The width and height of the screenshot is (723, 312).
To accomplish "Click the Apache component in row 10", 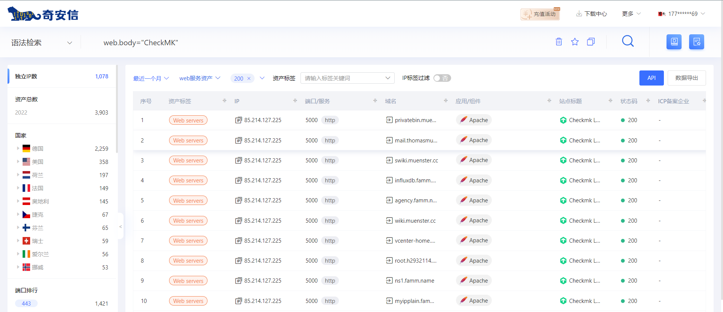I will pyautogui.click(x=474, y=300).
